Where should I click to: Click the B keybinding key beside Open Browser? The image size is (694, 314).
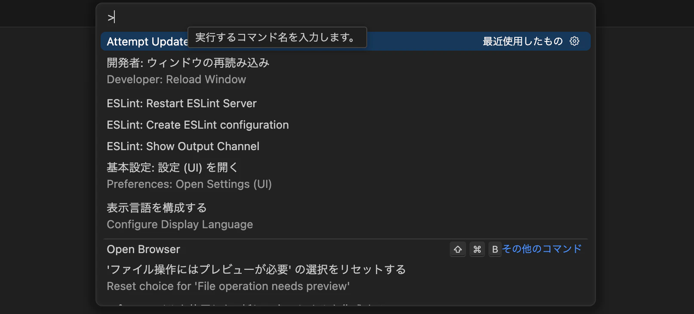(x=495, y=249)
